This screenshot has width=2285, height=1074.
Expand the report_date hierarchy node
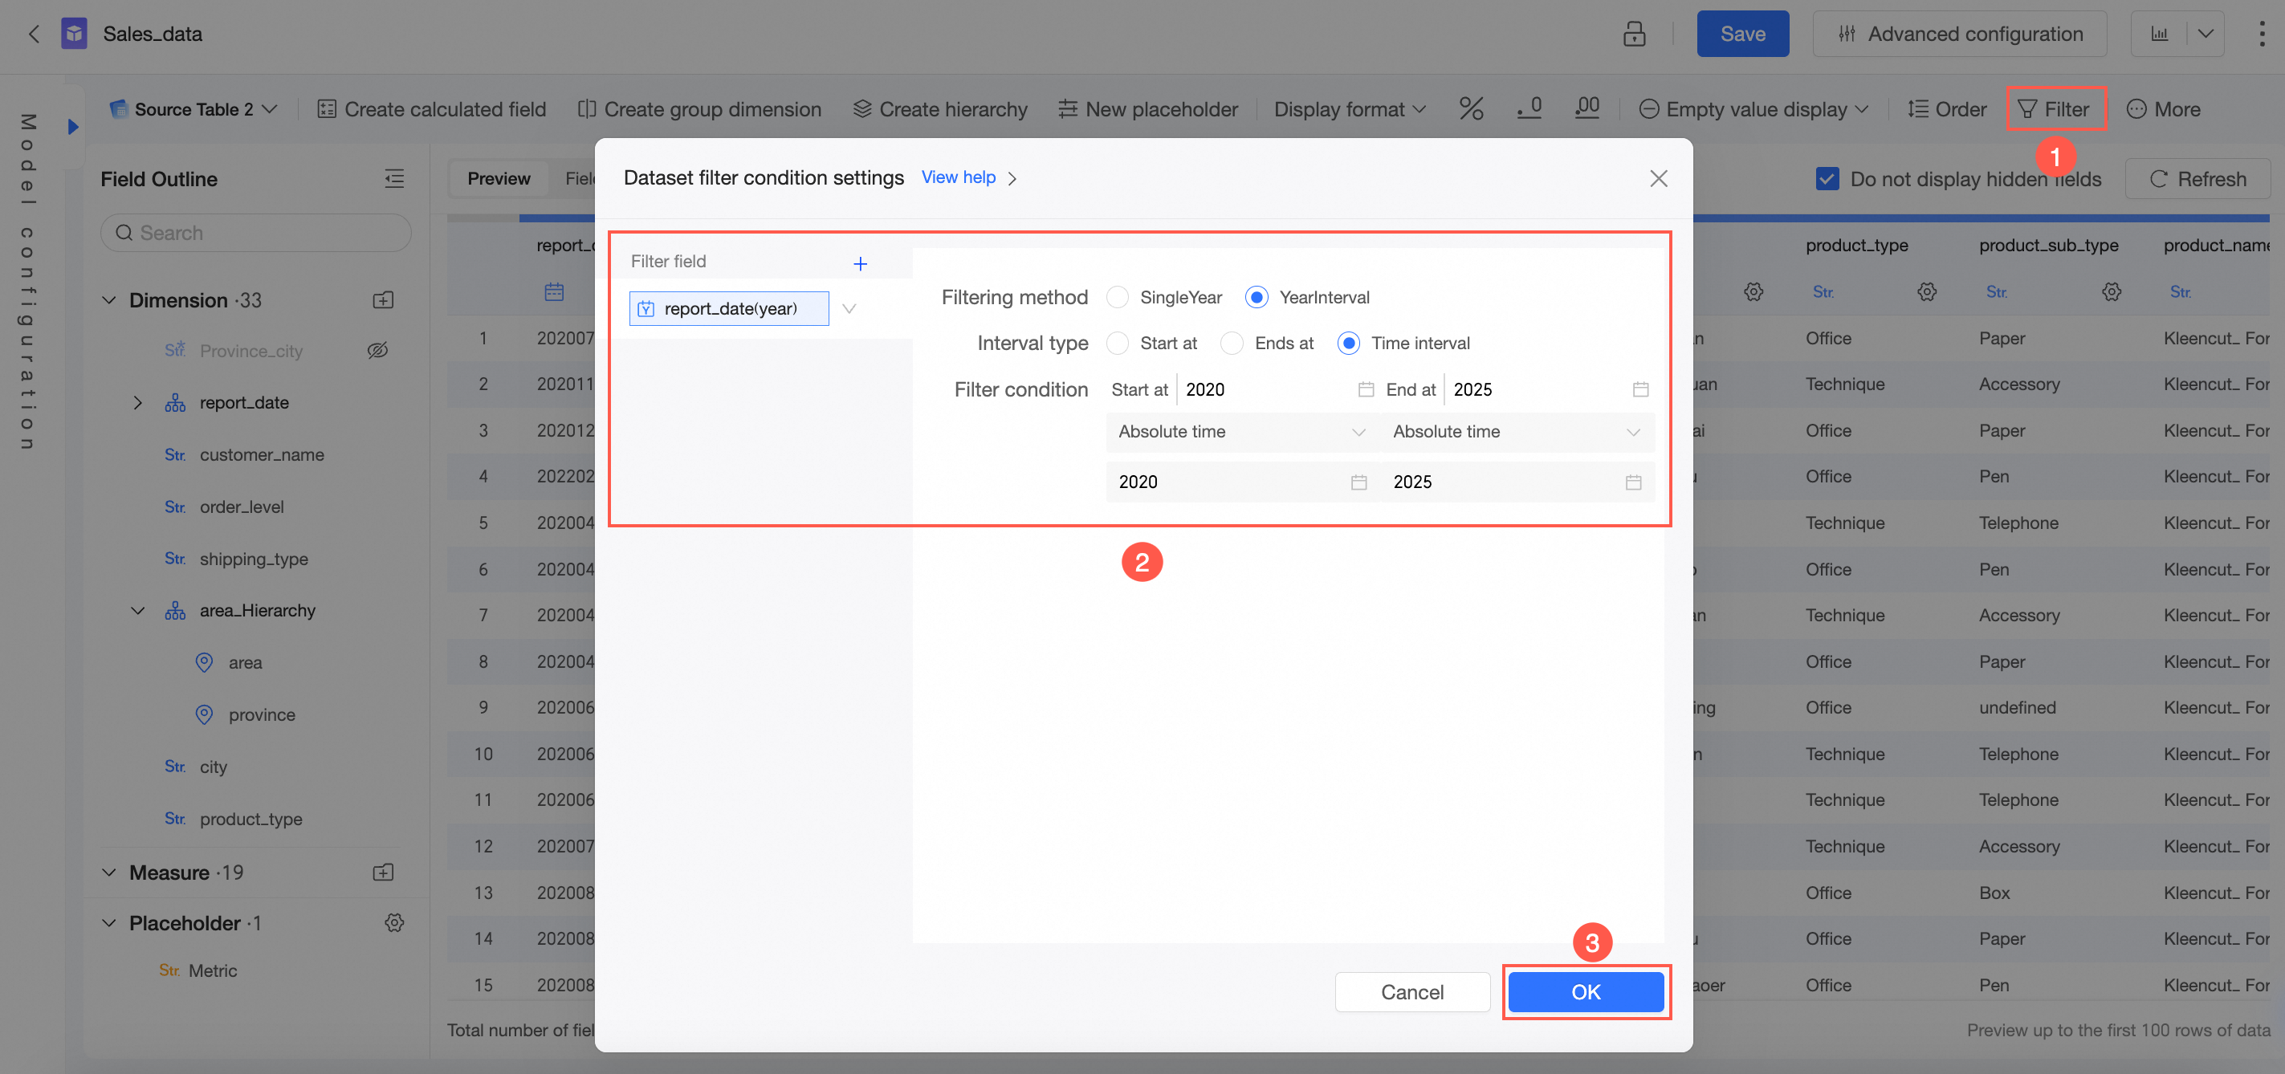[137, 403]
